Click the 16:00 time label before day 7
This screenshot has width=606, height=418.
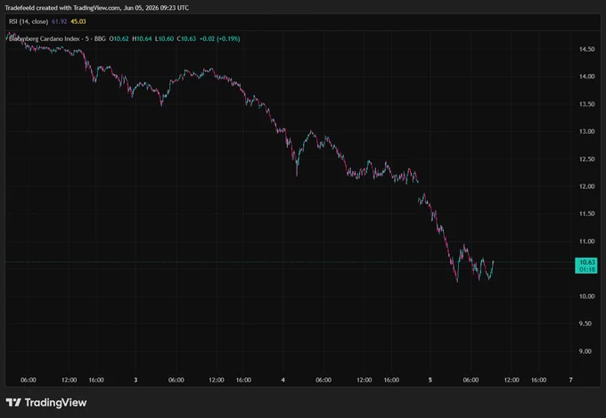(x=539, y=380)
